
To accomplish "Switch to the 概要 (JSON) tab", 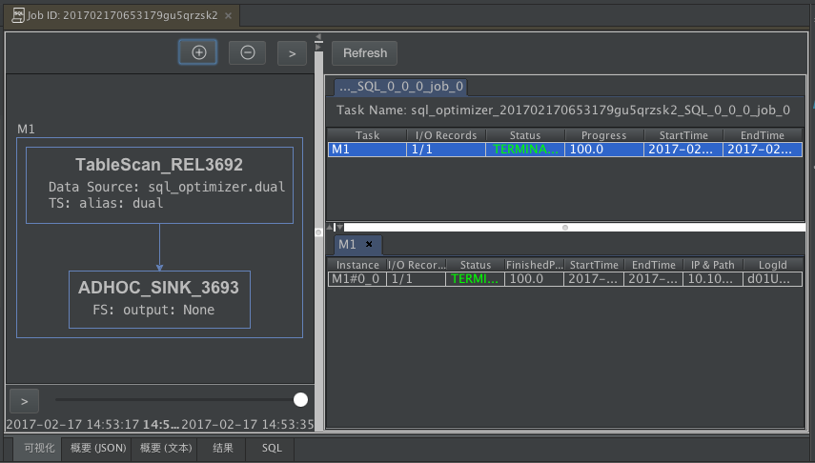I will pyautogui.click(x=98, y=448).
